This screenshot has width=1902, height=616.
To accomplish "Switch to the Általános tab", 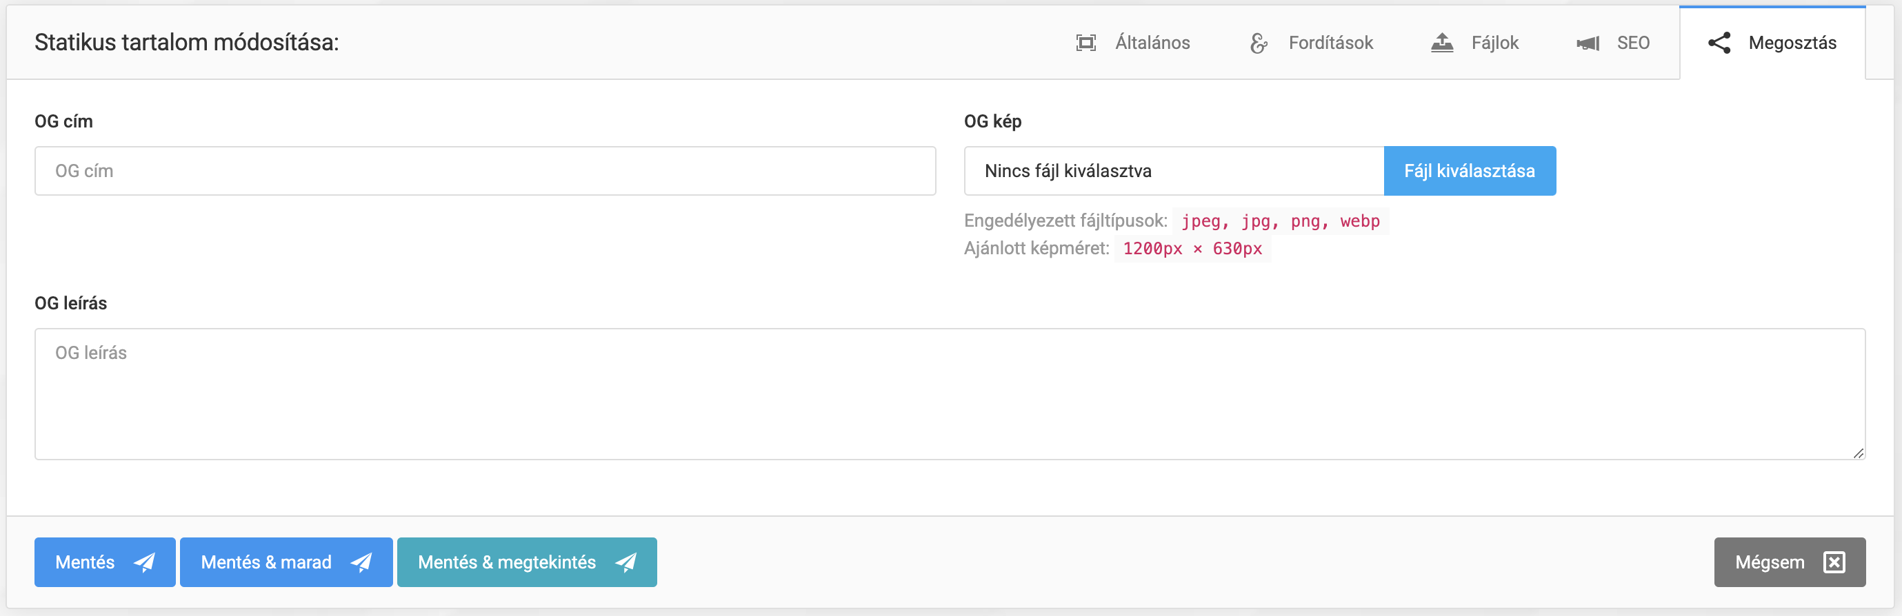I will pos(1152,43).
